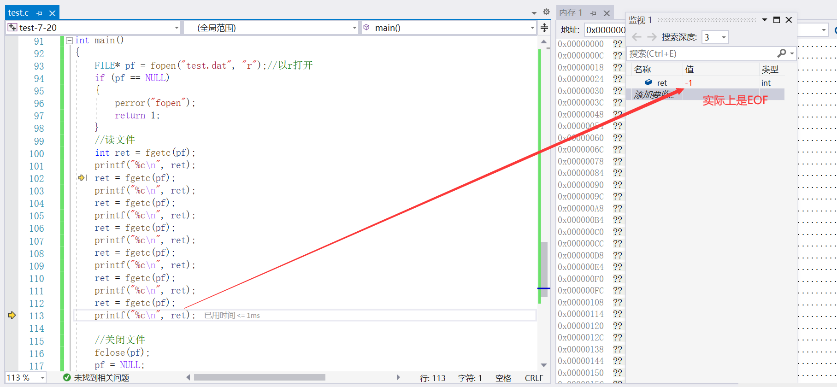Close the 内存 1 memory window
Screen dimensions: 837x387
[607, 13]
